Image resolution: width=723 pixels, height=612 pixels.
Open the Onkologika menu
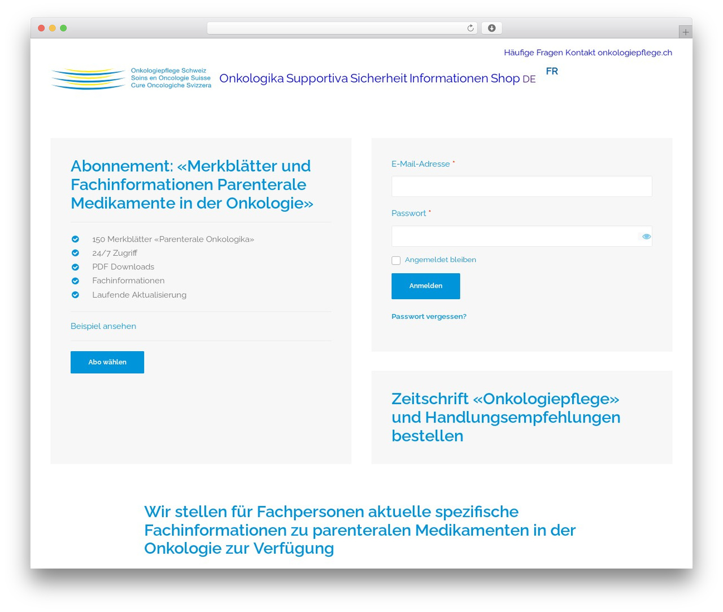[251, 78]
